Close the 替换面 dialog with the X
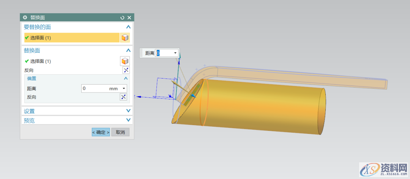Screen dimensions: 410x179 click(x=129, y=17)
